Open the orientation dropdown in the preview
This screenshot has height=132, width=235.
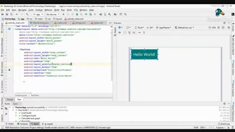pyautogui.click(x=129, y=28)
